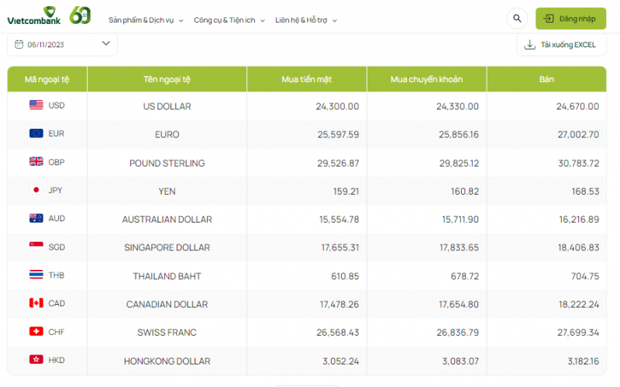This screenshot has height=387, width=620.
Task: Click the Swiss flag icon
Action: click(x=36, y=332)
